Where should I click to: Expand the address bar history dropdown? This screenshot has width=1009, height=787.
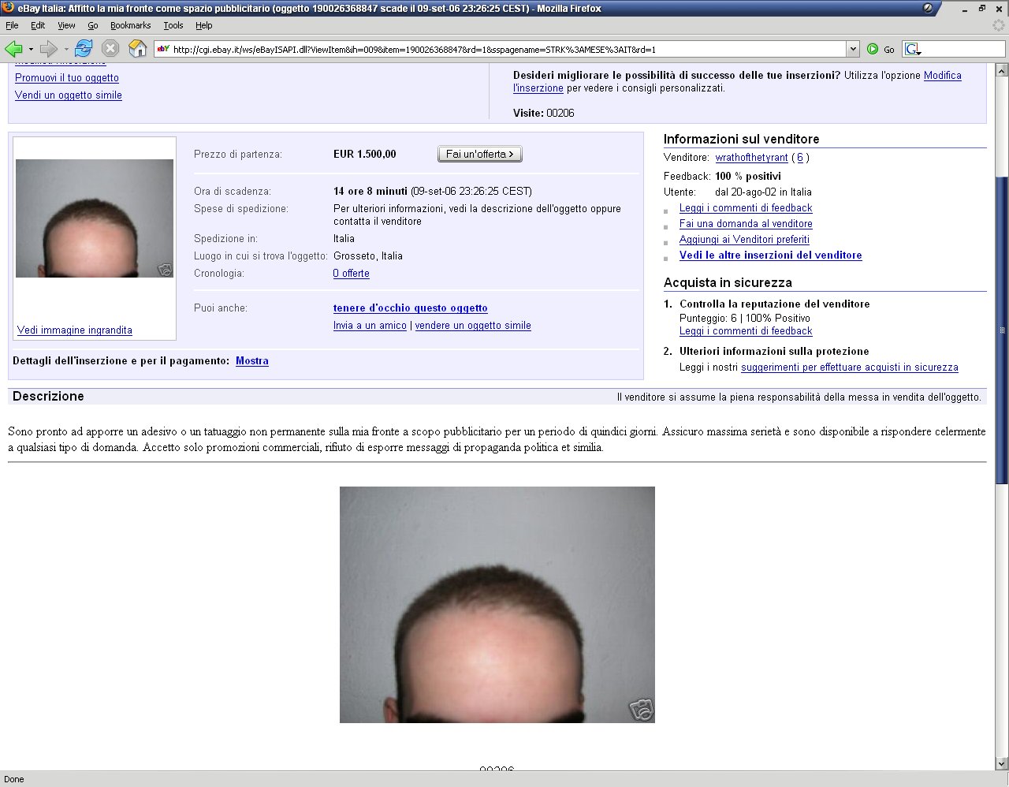852,49
